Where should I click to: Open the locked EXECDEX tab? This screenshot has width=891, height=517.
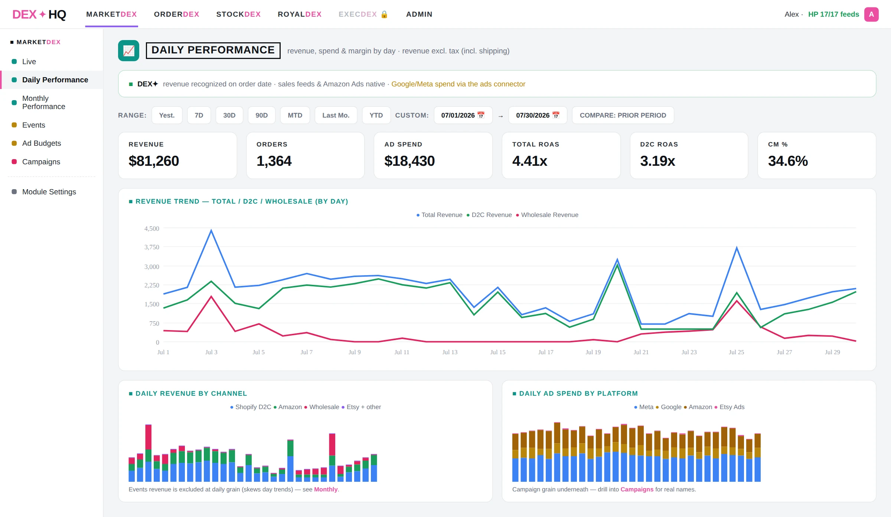363,14
